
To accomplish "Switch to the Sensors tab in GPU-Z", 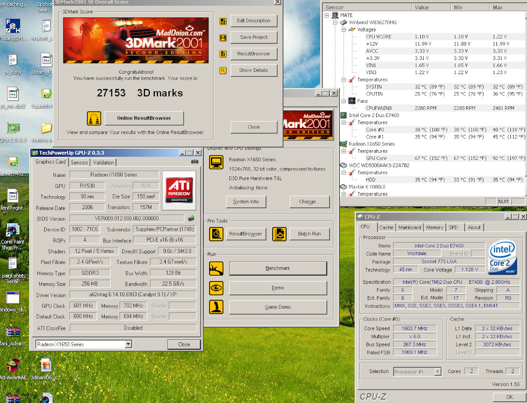I will pyautogui.click(x=79, y=163).
